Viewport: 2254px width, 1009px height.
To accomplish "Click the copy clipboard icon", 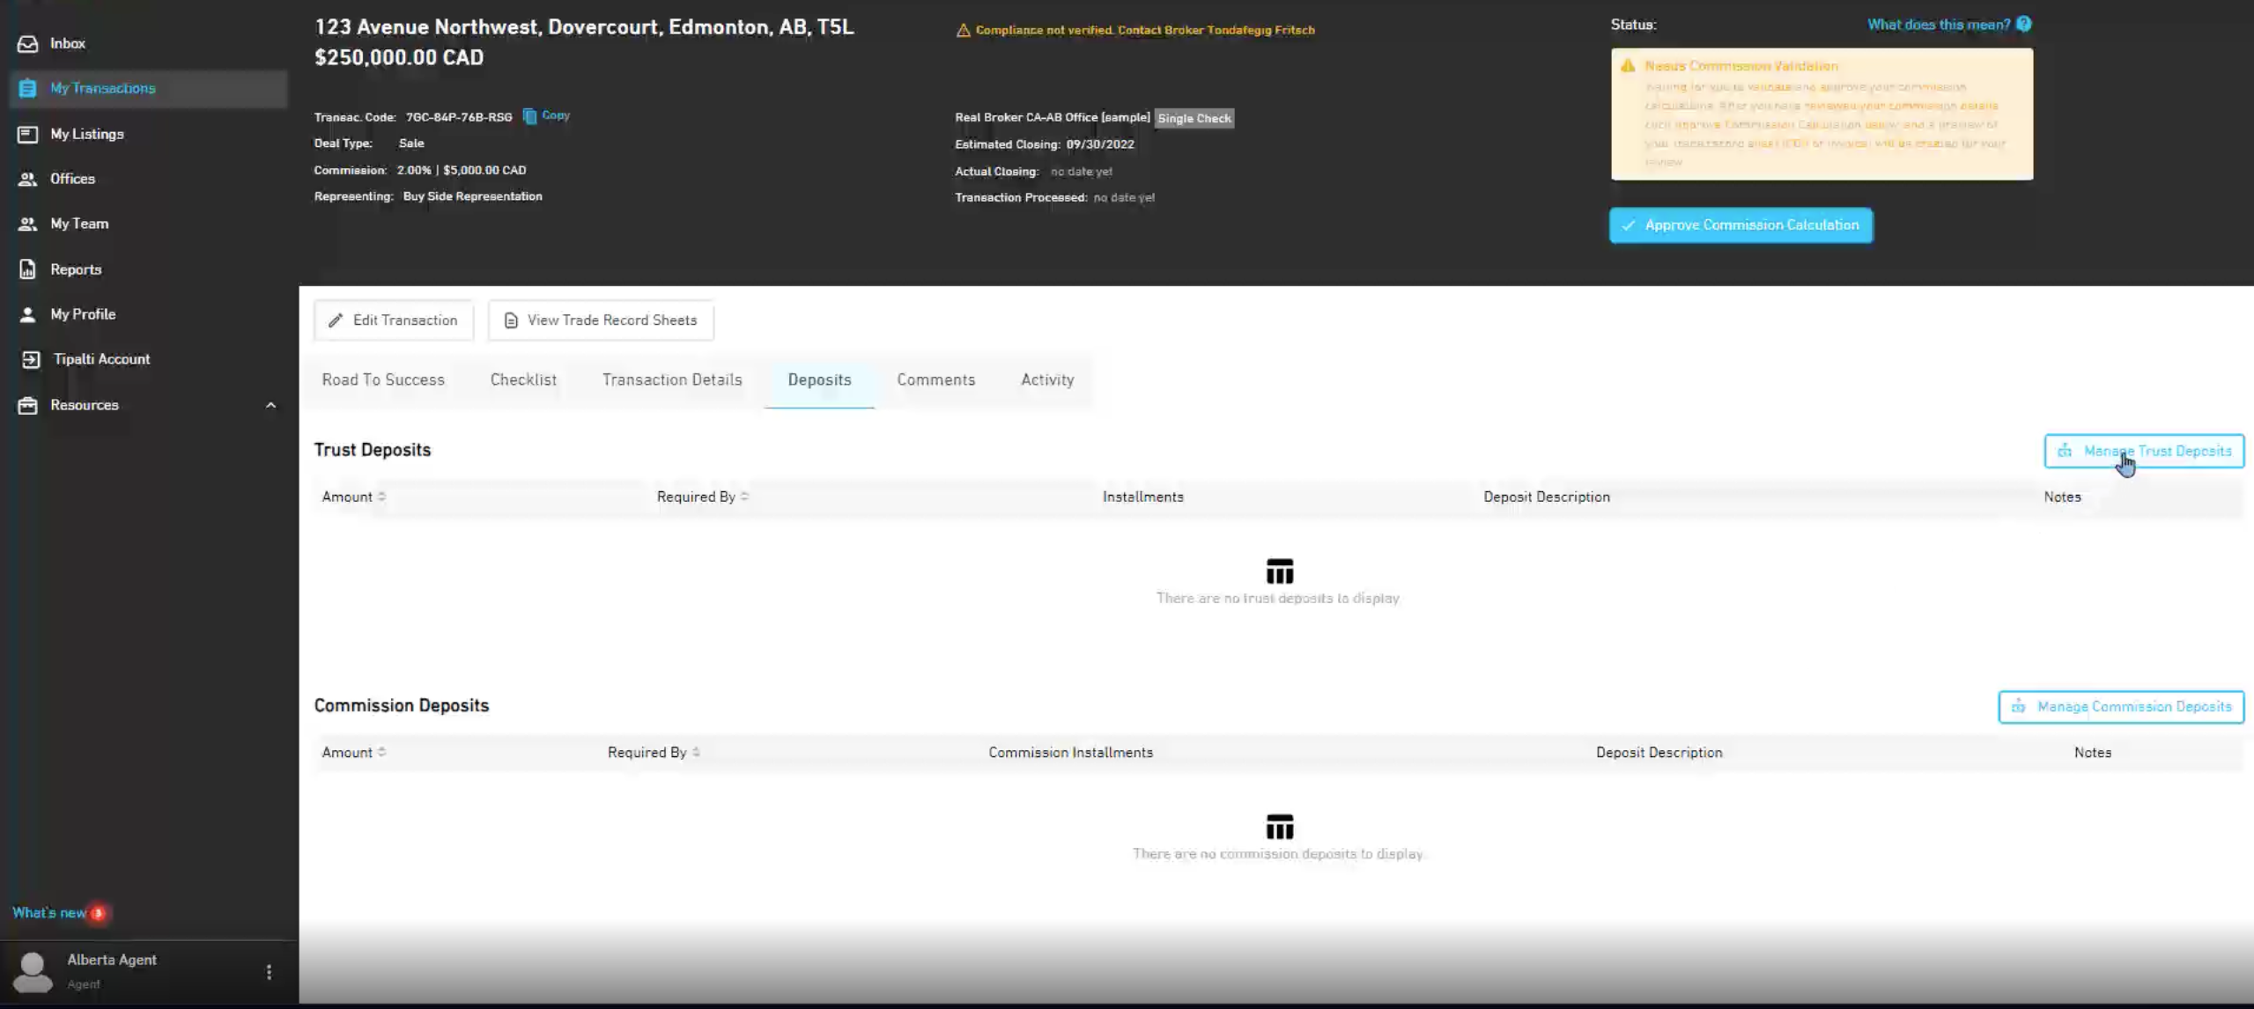I will (x=529, y=116).
